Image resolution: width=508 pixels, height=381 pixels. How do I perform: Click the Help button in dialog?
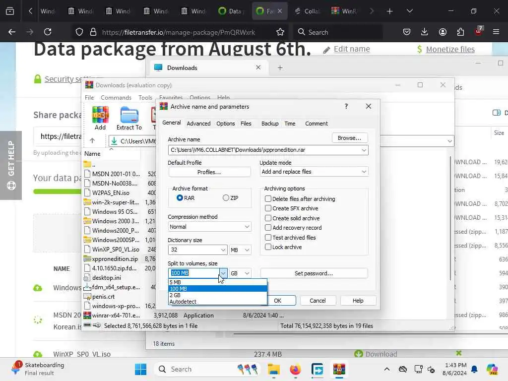(x=358, y=301)
